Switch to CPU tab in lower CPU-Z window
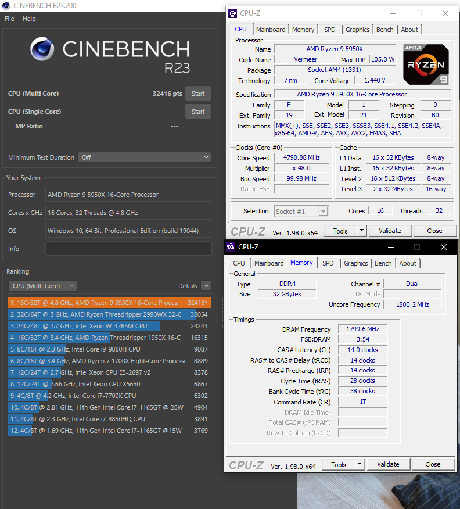Viewport: 460px width, 509px height. 239,263
